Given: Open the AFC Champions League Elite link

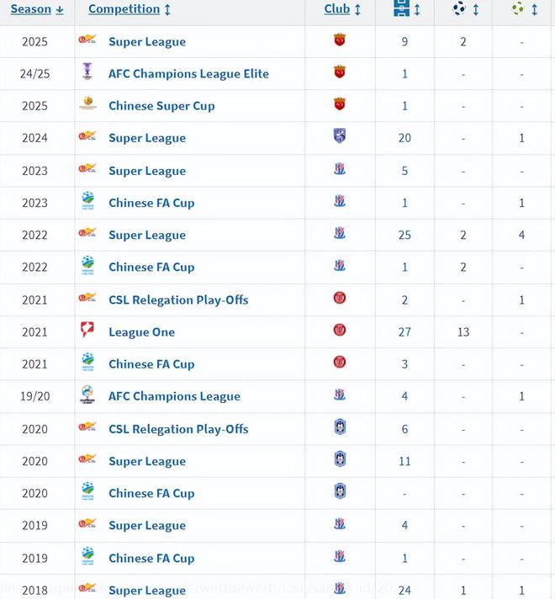Looking at the screenshot, I should coord(188,74).
